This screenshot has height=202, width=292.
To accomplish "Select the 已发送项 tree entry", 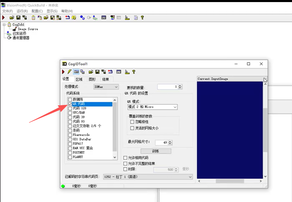I will click(19, 33).
